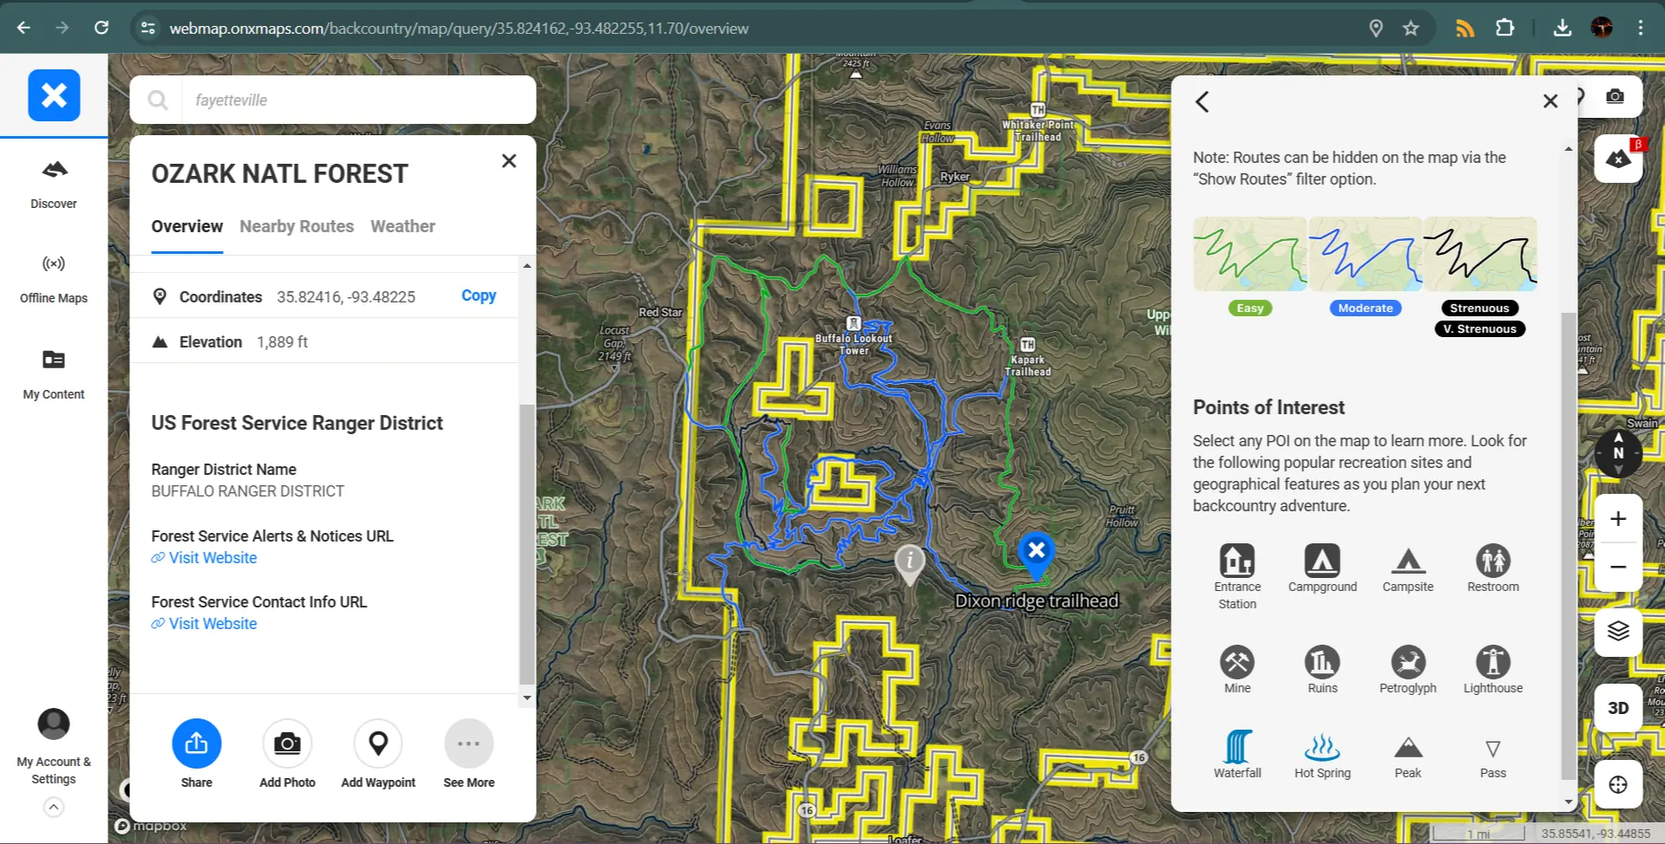Open the browser extensions menu
The image size is (1665, 844).
pos(1505,28)
